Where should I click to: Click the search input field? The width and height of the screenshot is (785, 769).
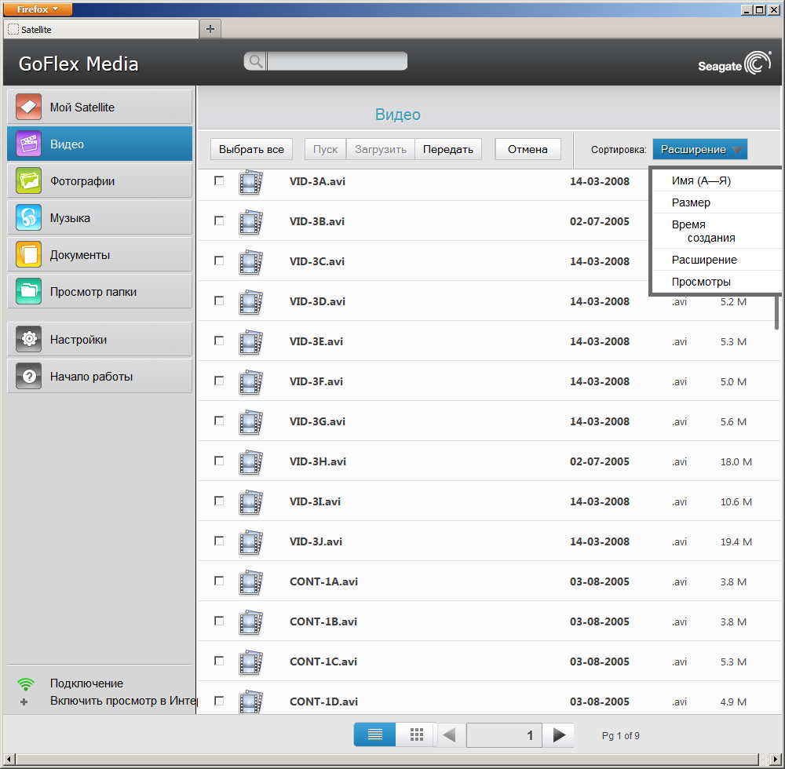pyautogui.click(x=337, y=61)
